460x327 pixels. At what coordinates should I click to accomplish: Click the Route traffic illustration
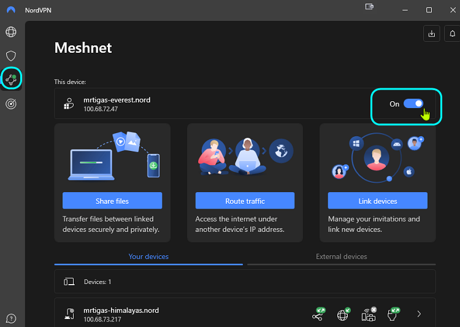coord(245,156)
